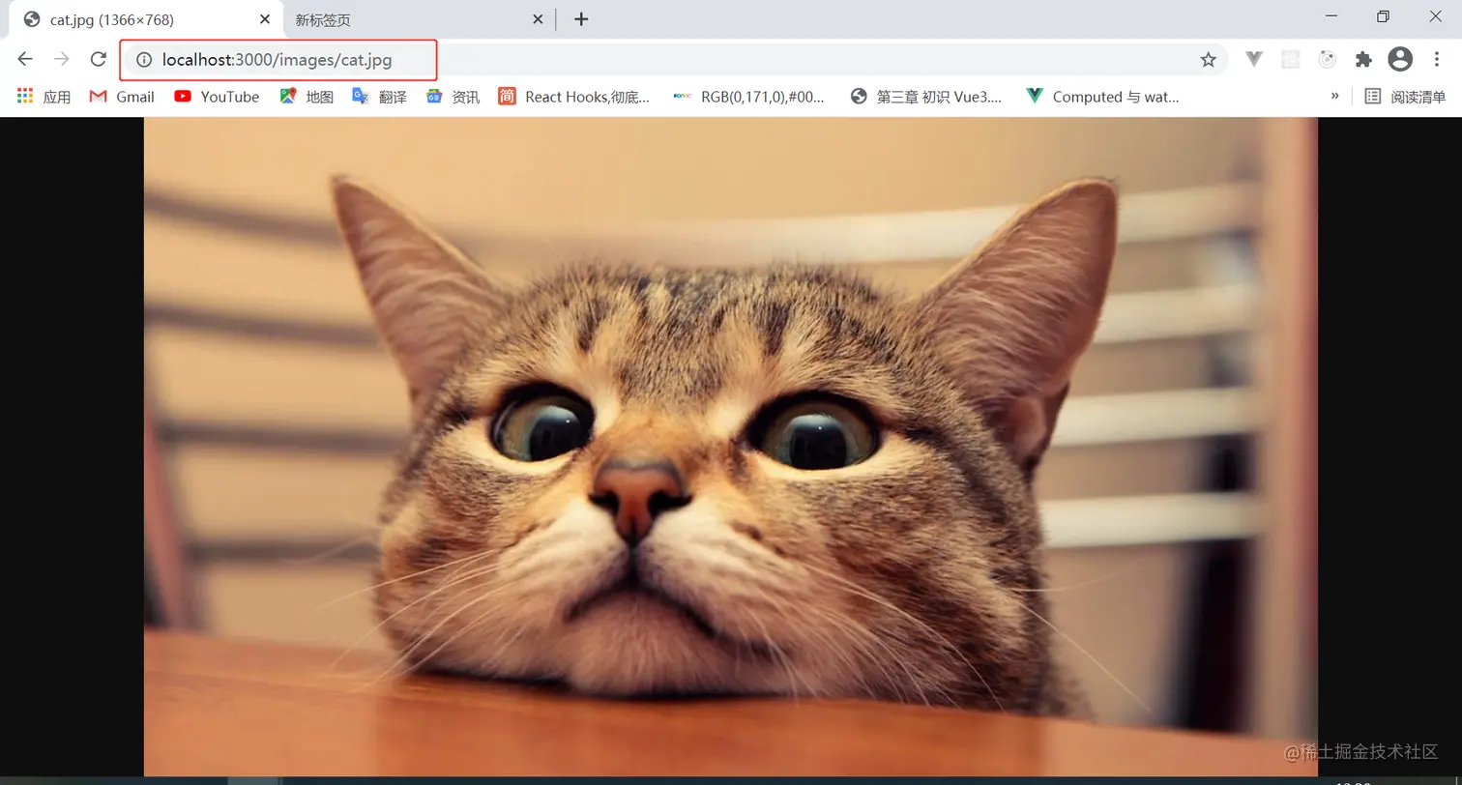Open the user profile avatar
Viewport: 1462px width, 785px height.
tap(1400, 59)
